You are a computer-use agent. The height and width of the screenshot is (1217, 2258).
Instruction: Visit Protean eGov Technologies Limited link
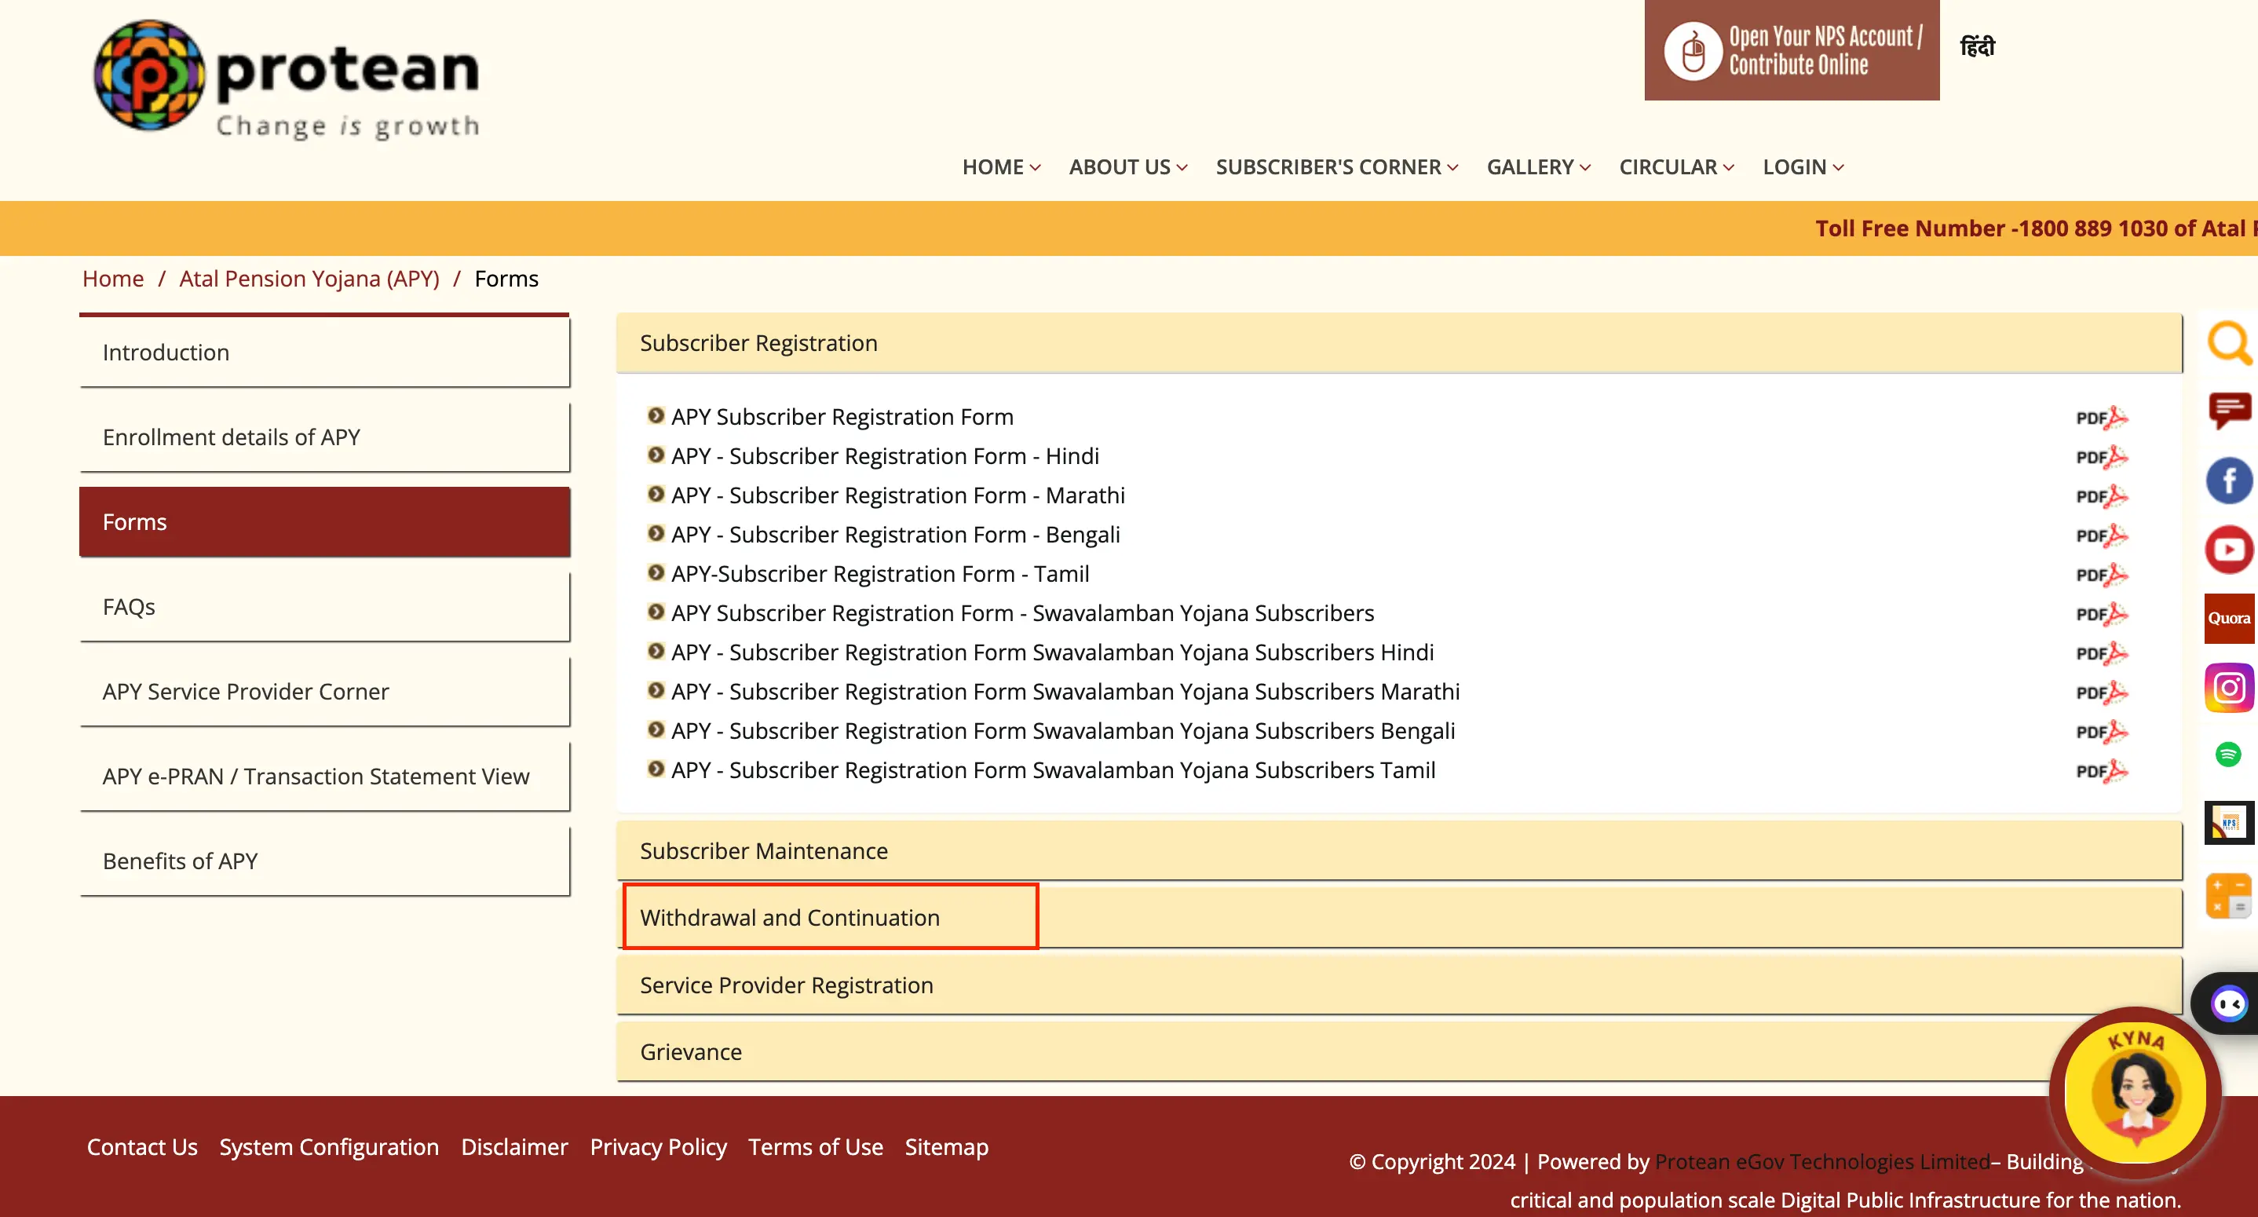[1822, 1162]
